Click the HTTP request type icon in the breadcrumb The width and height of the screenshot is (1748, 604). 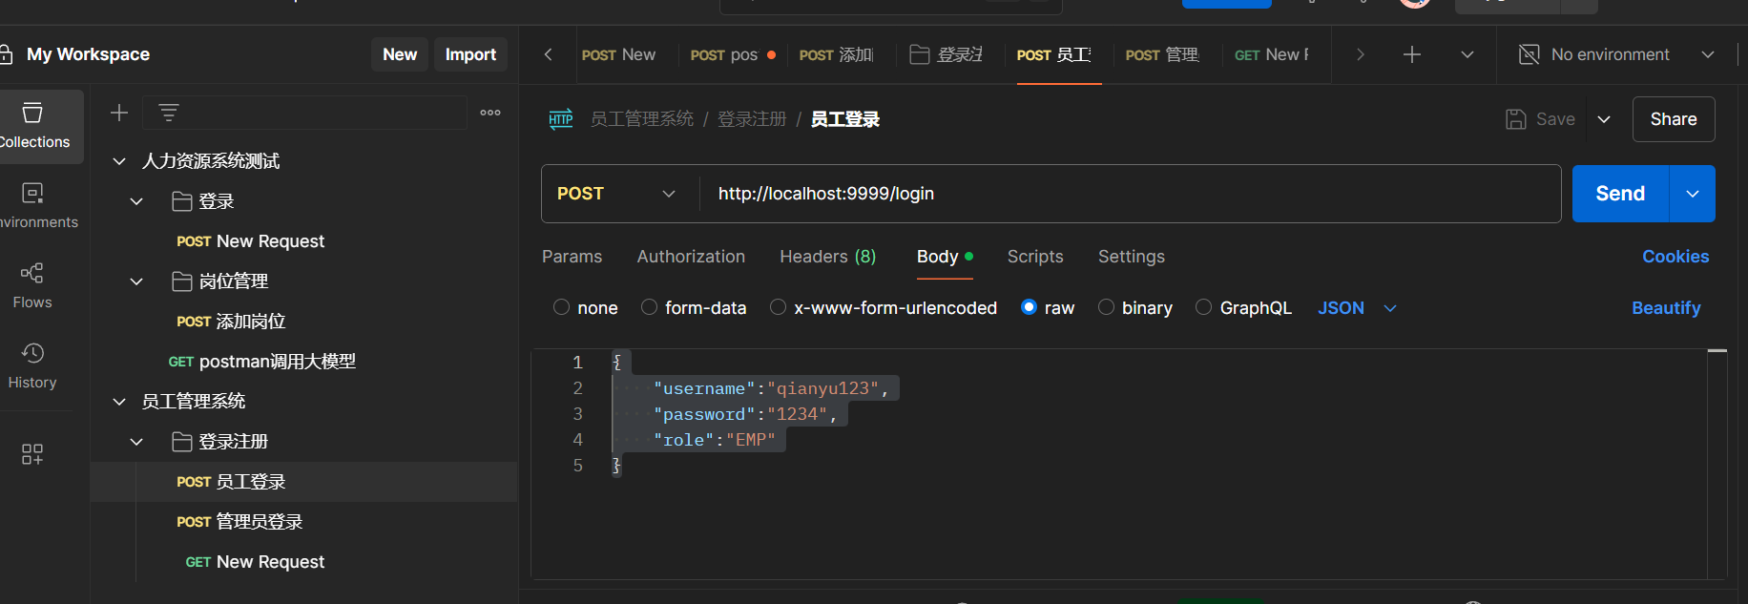click(561, 119)
